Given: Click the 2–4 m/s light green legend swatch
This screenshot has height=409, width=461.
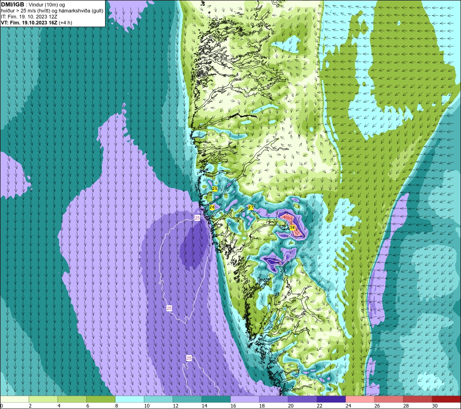Looking at the screenshot, I should tap(43, 399).
